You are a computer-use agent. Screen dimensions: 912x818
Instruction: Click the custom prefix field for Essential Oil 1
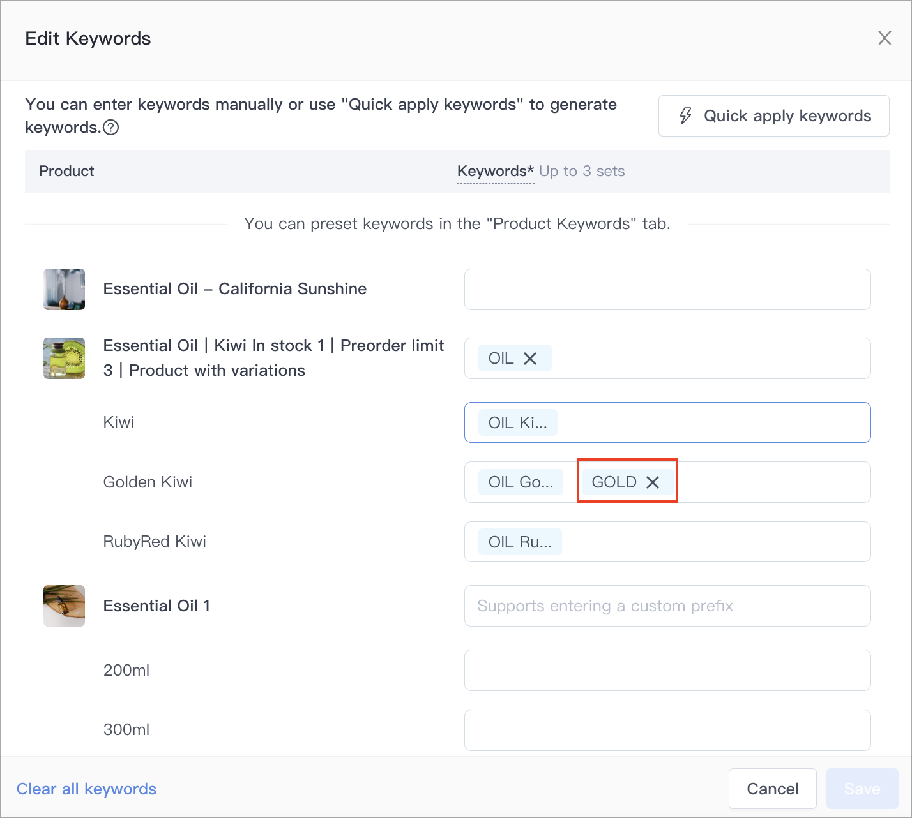click(x=667, y=606)
